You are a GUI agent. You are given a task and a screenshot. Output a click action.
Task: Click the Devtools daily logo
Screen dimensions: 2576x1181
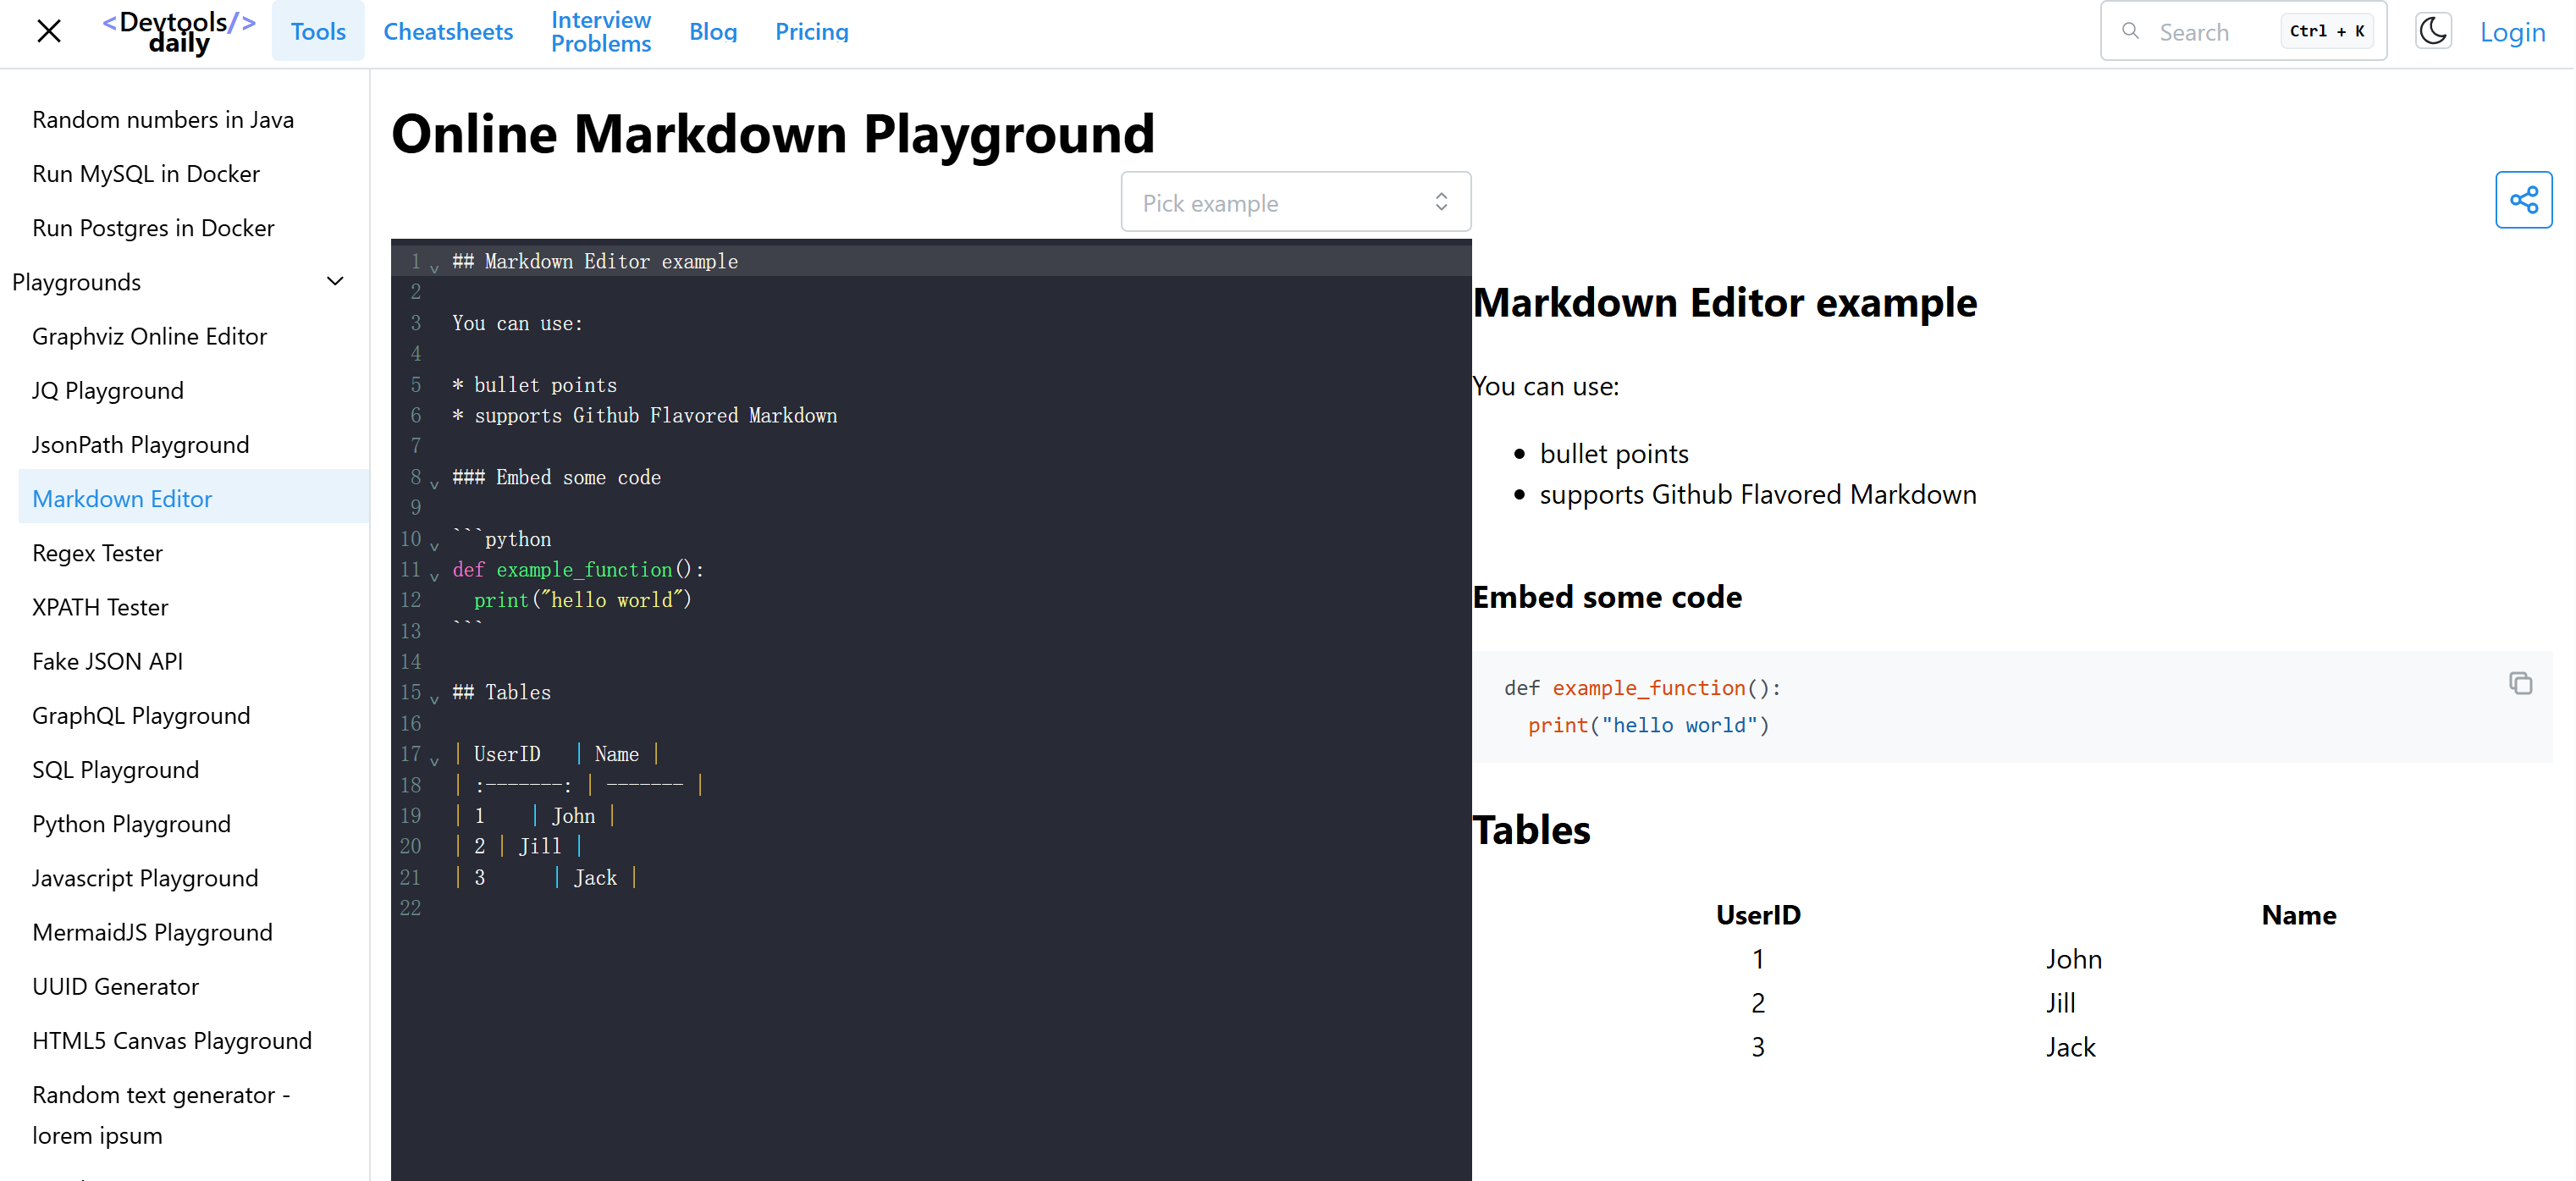click(179, 32)
